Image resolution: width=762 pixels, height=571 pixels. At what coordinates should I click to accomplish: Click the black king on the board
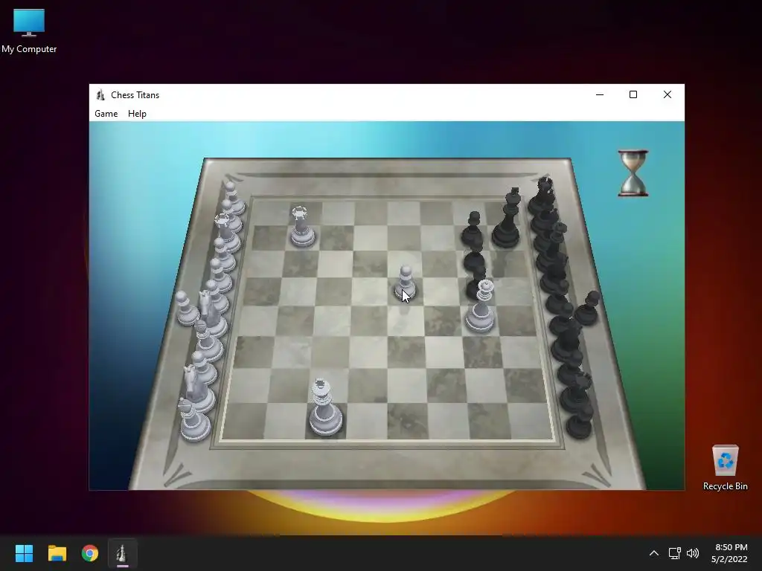[507, 218]
